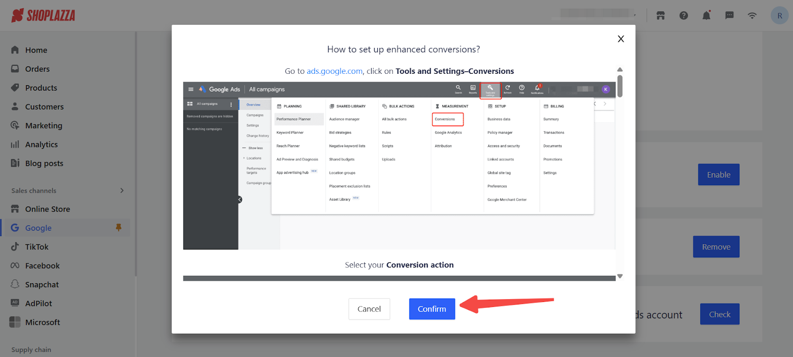Click the Home house icon
This screenshot has height=357, width=793.
(x=15, y=50)
